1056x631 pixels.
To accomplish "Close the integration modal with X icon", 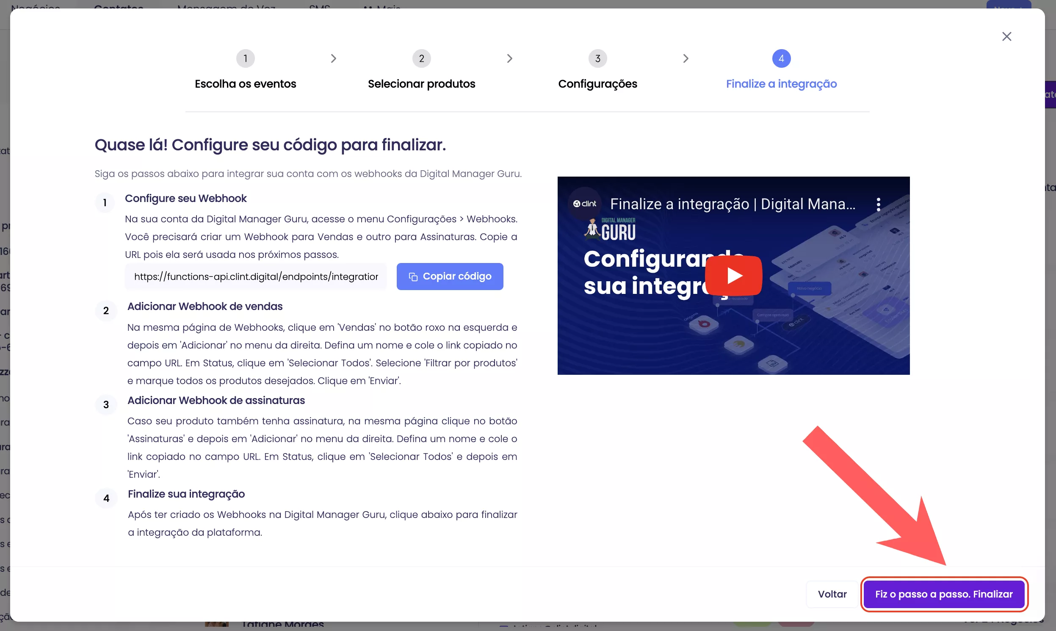I will point(1006,36).
